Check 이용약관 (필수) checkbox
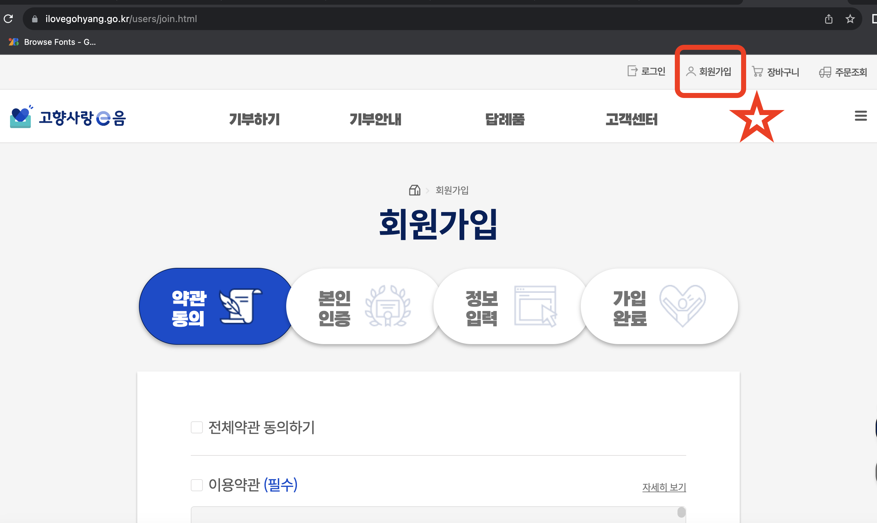The height and width of the screenshot is (523, 877). click(x=196, y=485)
